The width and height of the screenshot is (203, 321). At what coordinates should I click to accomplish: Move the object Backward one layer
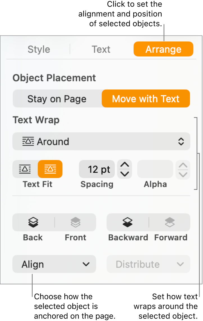pos(128,223)
